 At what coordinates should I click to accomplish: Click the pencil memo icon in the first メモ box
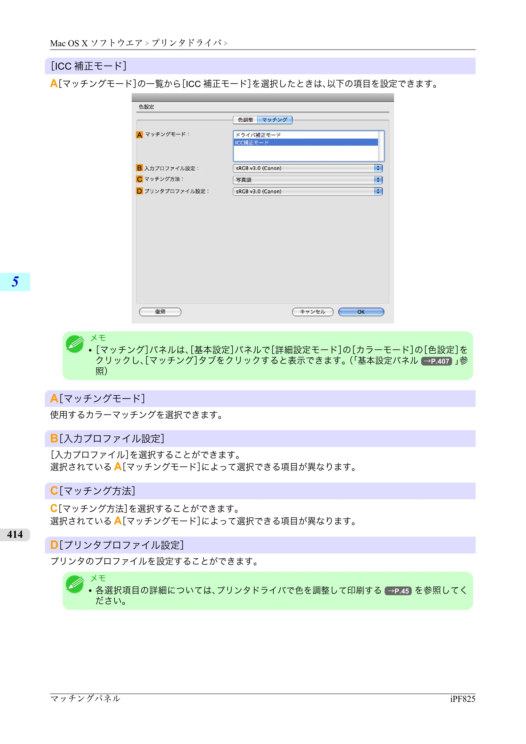click(75, 344)
